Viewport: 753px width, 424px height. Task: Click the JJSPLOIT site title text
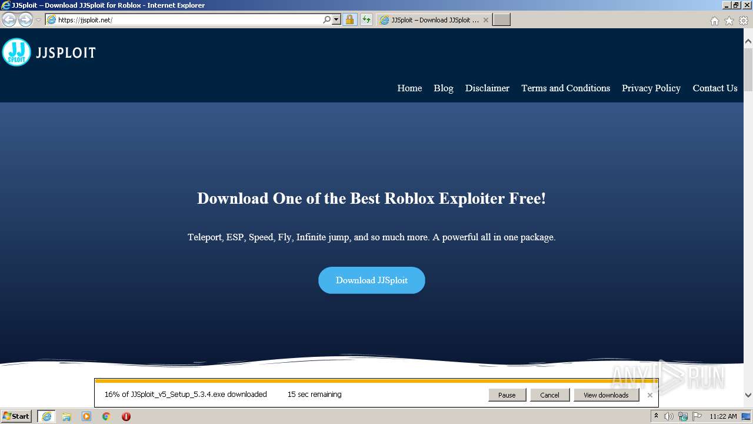65,53
